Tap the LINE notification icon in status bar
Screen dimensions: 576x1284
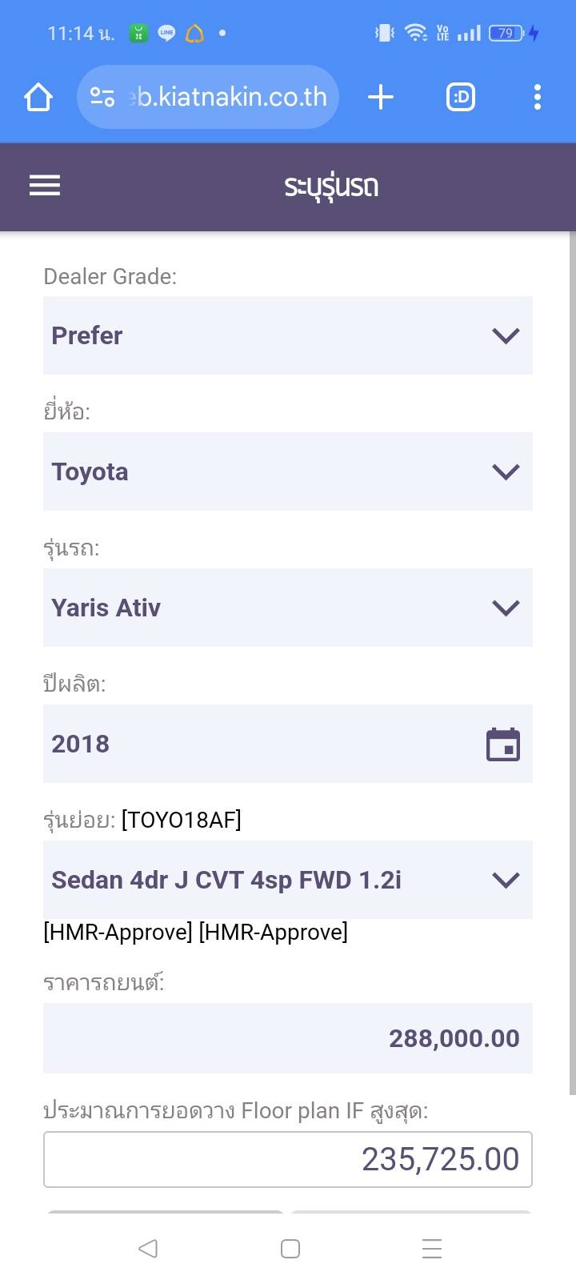(x=166, y=34)
